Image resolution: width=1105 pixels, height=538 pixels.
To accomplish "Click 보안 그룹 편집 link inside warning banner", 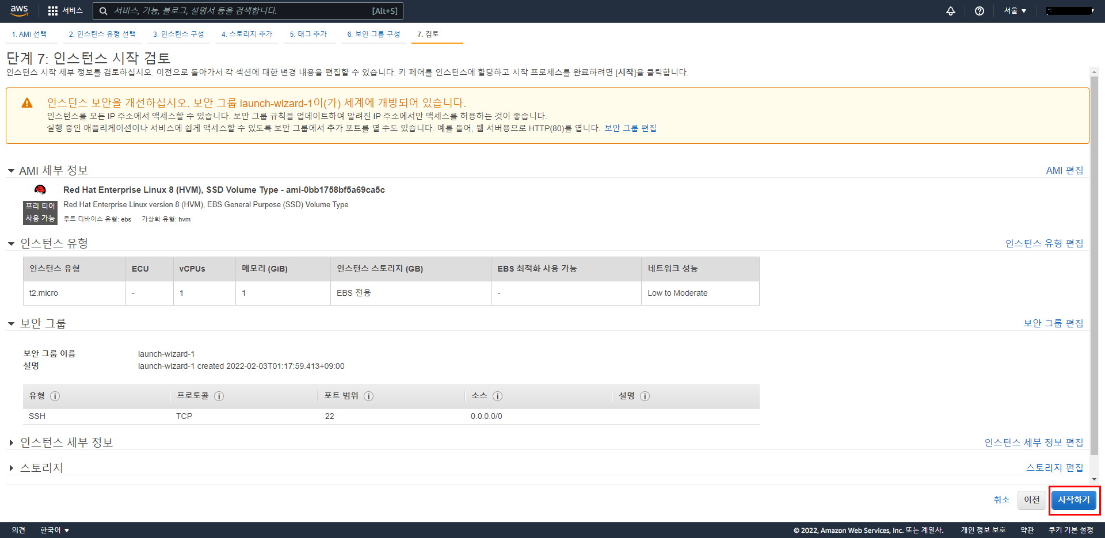I will click(x=630, y=128).
